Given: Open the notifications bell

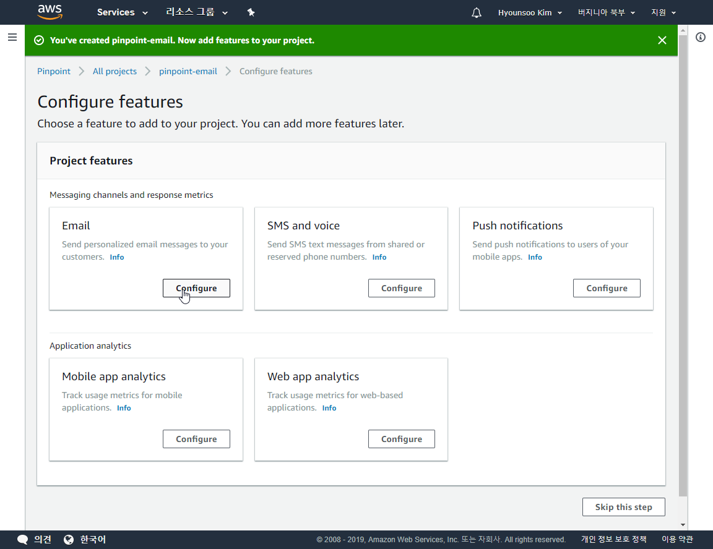Looking at the screenshot, I should pyautogui.click(x=476, y=13).
